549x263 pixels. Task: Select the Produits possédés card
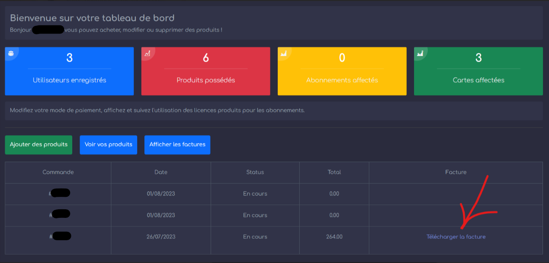tap(205, 71)
